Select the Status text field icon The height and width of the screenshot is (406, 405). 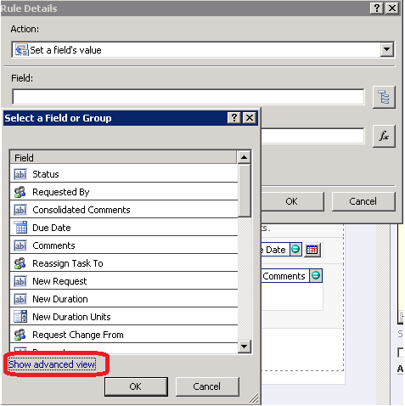[20, 174]
